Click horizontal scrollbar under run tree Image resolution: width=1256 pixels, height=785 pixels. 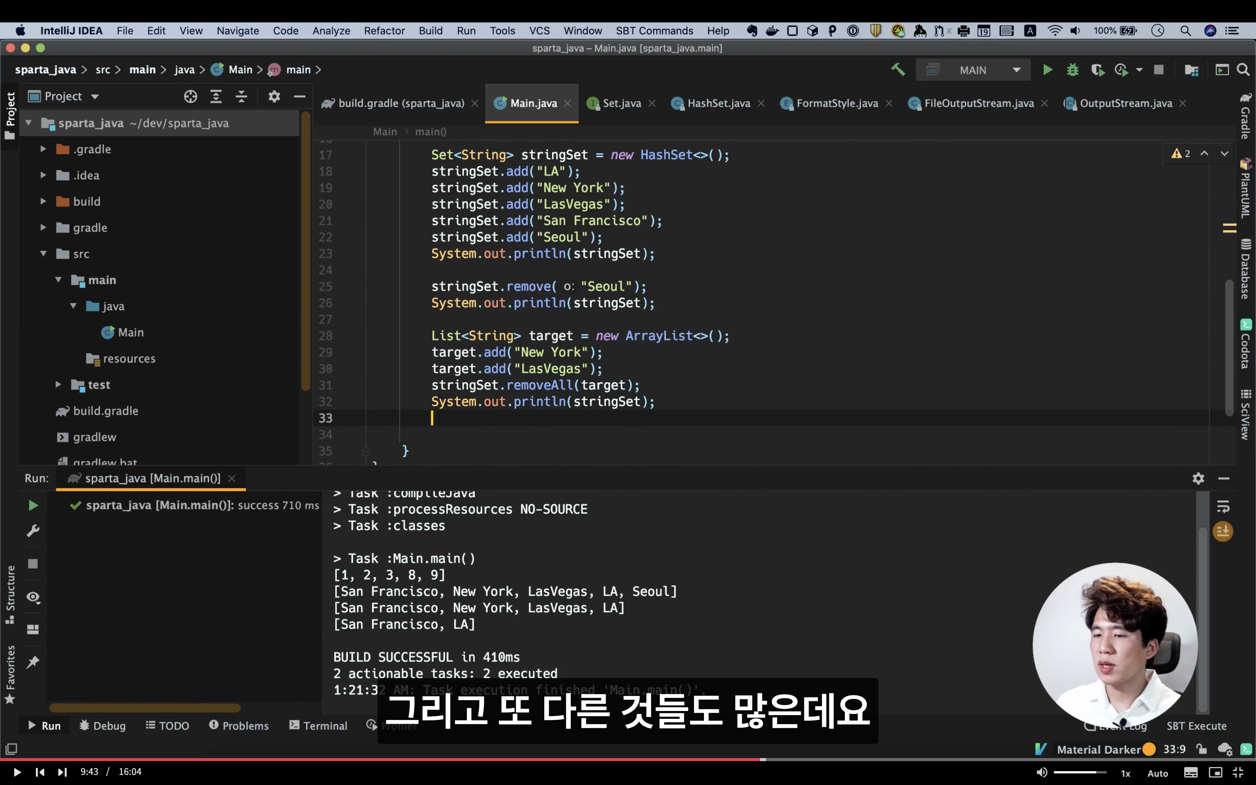[x=145, y=708]
